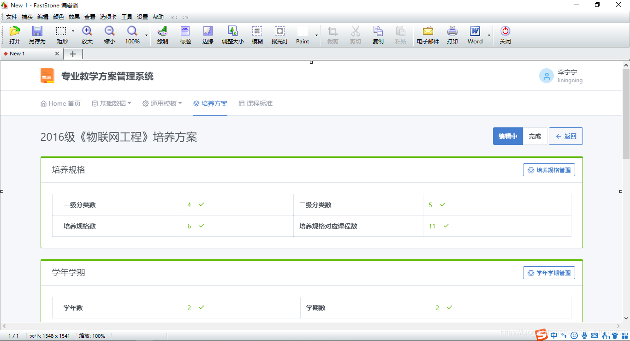Expand the Word output dropdown arrow
Screen dimensions: 630x341
tap(489, 35)
